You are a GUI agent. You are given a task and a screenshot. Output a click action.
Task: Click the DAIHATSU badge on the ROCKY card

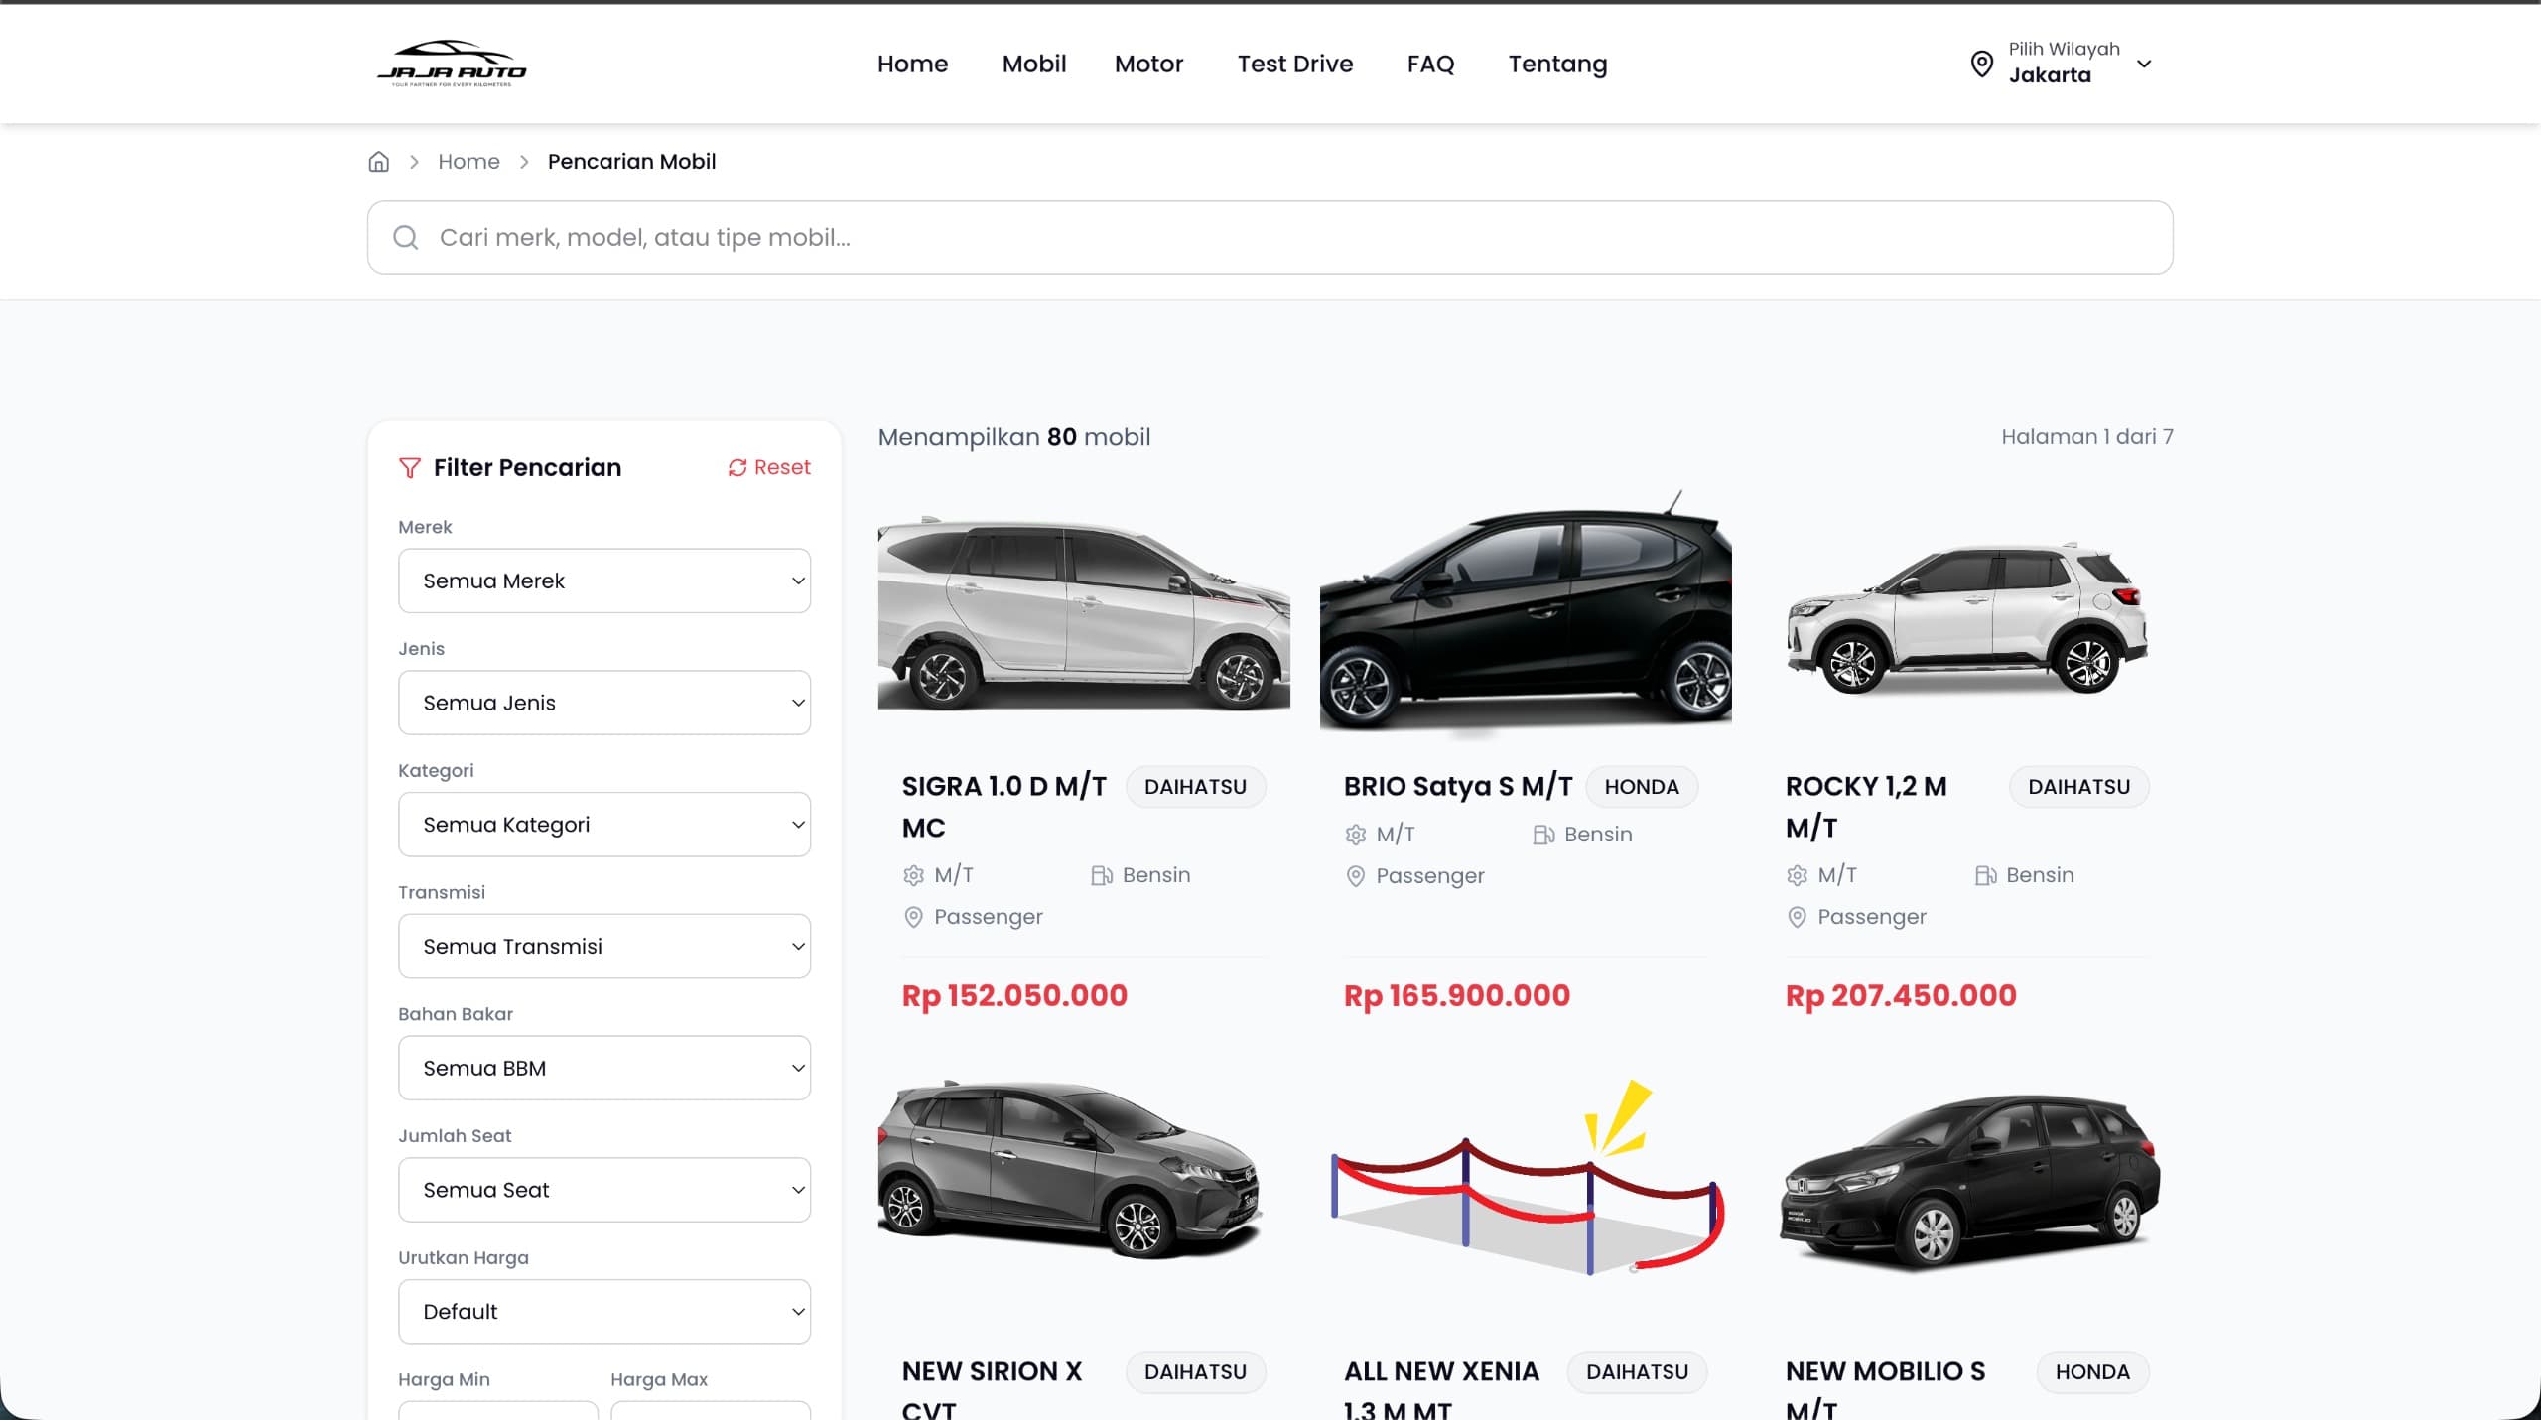2078,787
